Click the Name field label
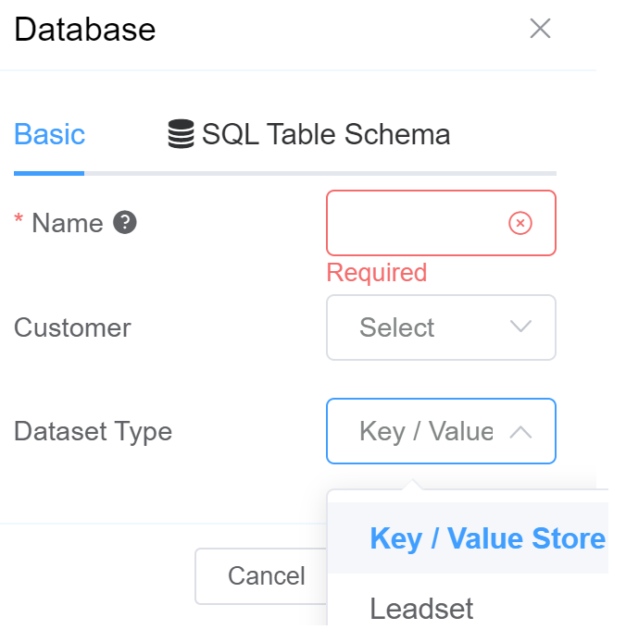Image resolution: width=626 pixels, height=642 pixels. (67, 223)
